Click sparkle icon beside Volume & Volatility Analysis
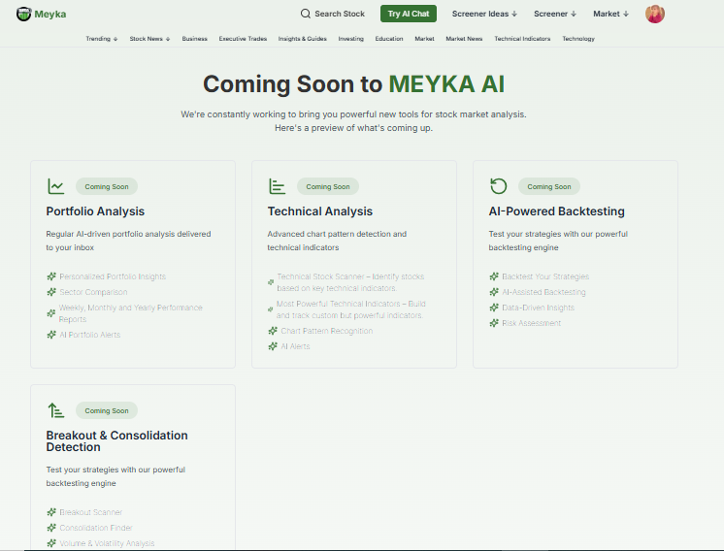 (51, 543)
